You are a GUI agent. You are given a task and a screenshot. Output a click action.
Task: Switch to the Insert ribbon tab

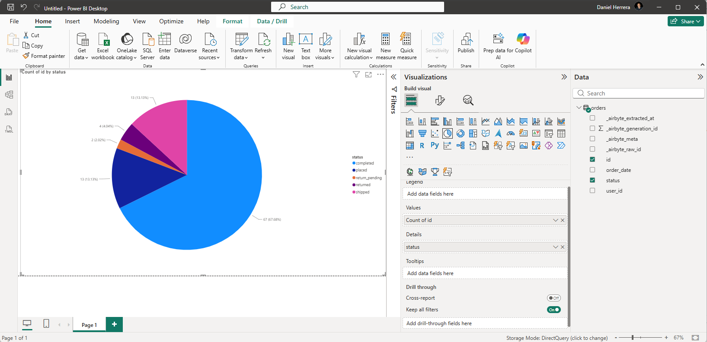tap(72, 21)
